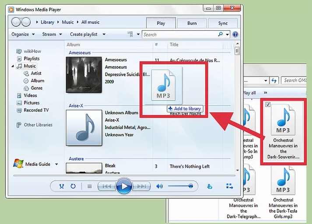Click the playback seek bar

124,176
